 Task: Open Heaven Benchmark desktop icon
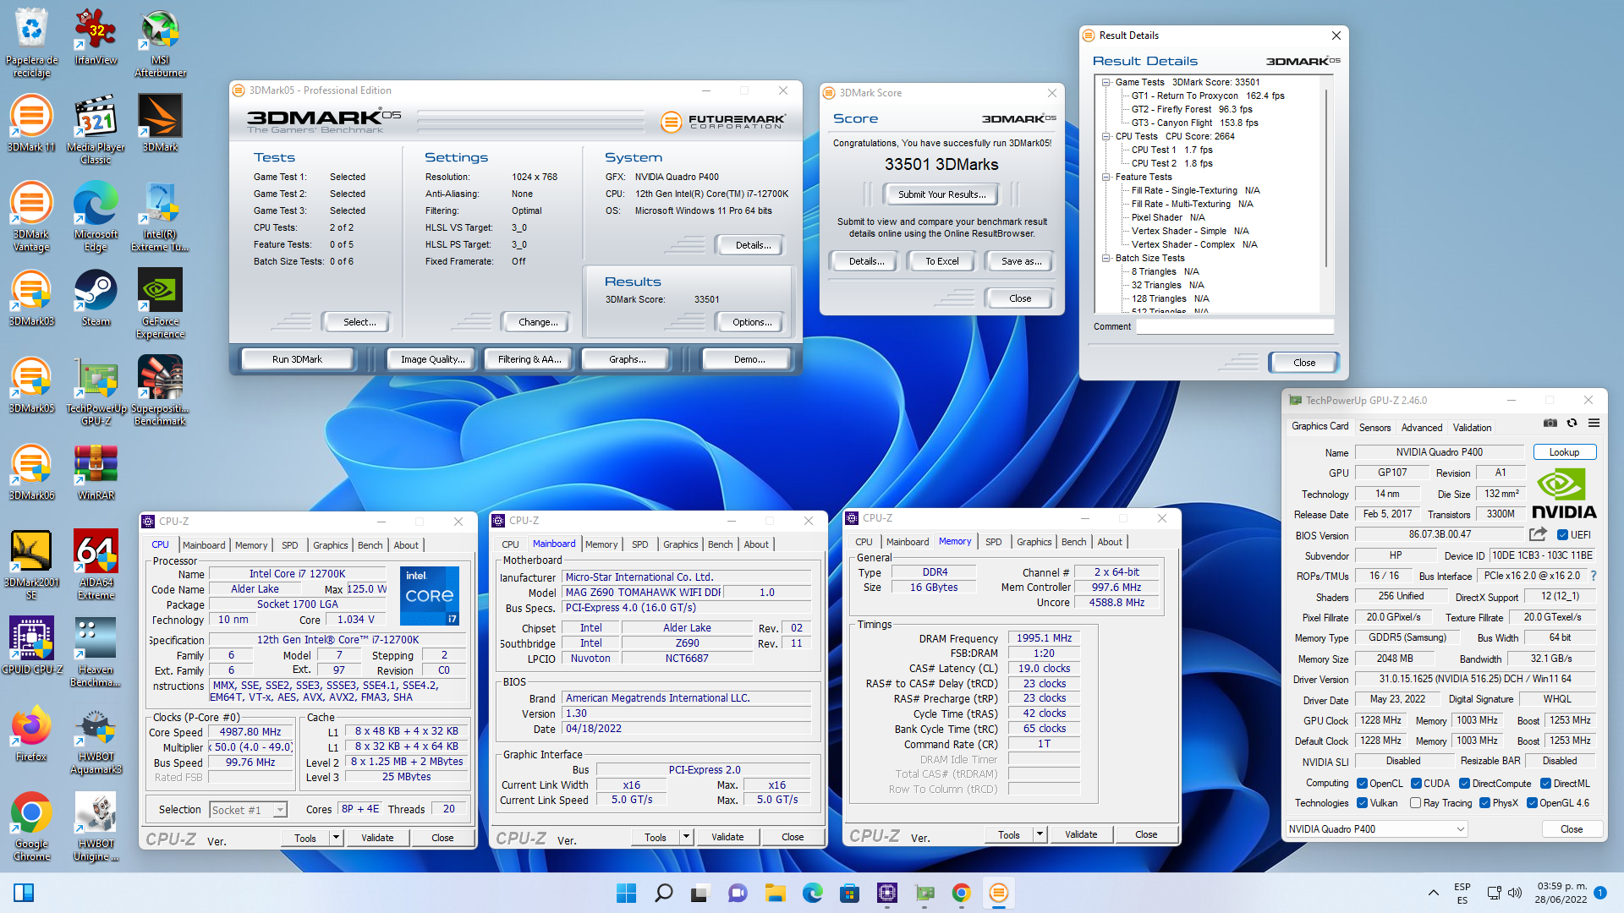click(x=96, y=652)
